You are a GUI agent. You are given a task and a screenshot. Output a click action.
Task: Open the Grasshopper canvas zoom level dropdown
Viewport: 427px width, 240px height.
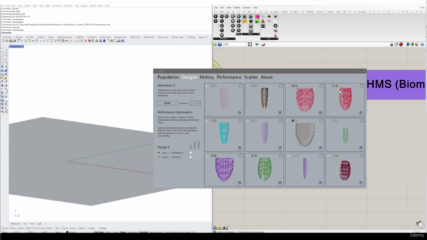[235, 45]
